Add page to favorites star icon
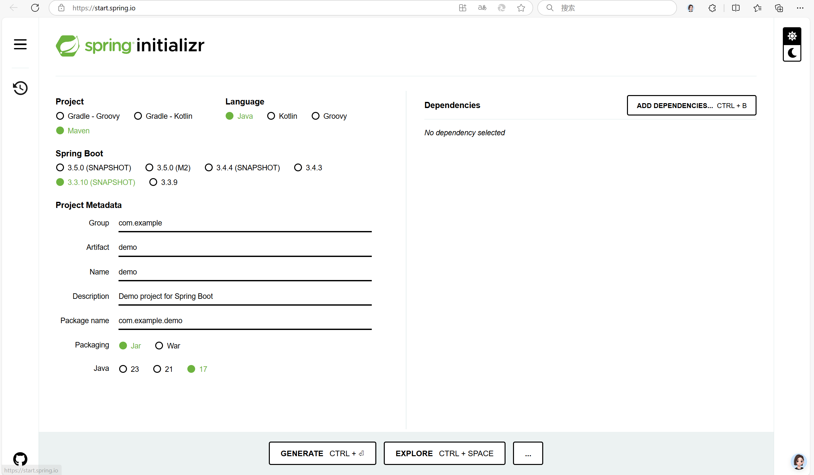The image size is (814, 475). pyautogui.click(x=521, y=8)
